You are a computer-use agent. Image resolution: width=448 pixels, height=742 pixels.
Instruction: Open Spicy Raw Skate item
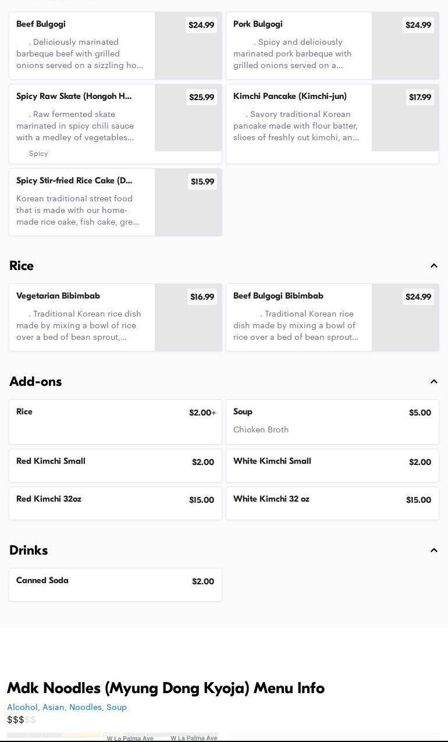(81, 123)
